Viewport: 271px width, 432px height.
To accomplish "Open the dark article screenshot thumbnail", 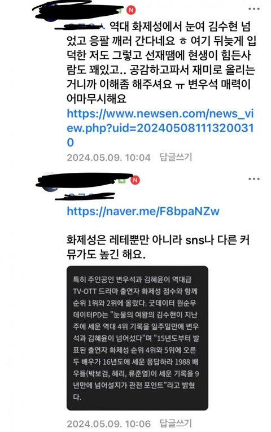I will click(137, 338).
